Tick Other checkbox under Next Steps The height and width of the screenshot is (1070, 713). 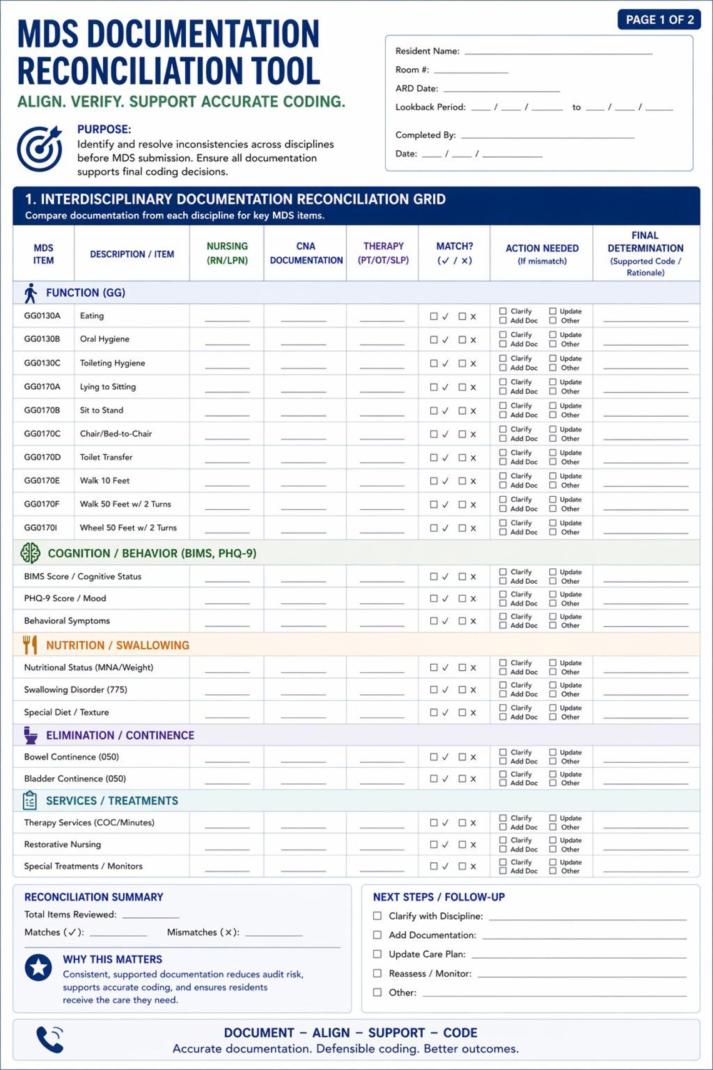(x=377, y=992)
